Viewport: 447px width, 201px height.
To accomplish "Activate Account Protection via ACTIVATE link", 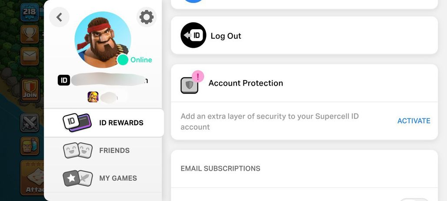I will [414, 121].
